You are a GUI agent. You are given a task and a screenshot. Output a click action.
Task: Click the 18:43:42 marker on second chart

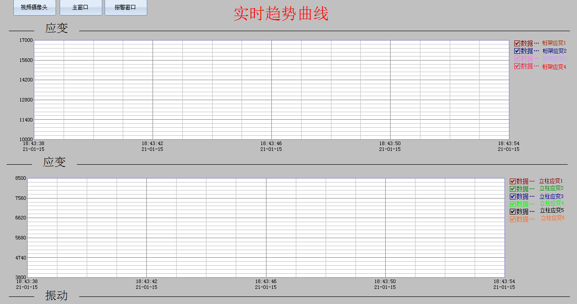click(x=146, y=281)
